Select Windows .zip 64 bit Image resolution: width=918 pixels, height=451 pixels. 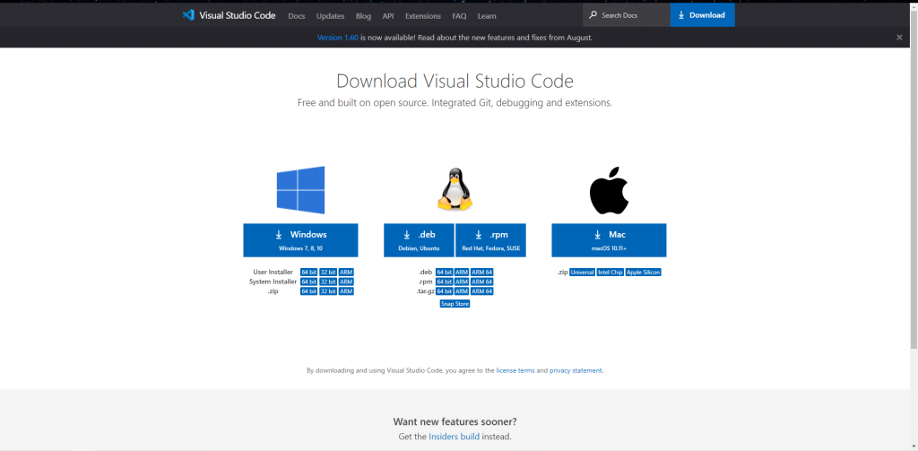[x=308, y=291]
